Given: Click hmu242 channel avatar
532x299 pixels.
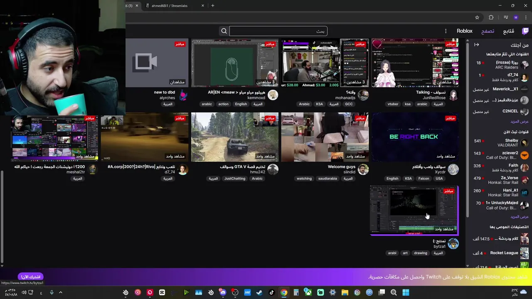Looking at the screenshot, I should 273,169.
